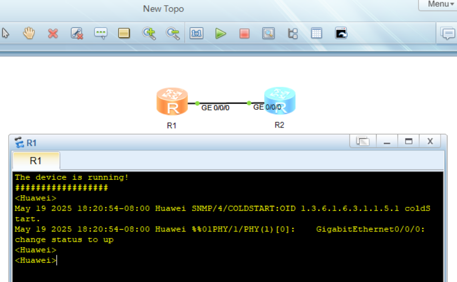Maximize the R1 console window
Image resolution: width=457 pixels, height=282 pixels.
click(x=409, y=141)
